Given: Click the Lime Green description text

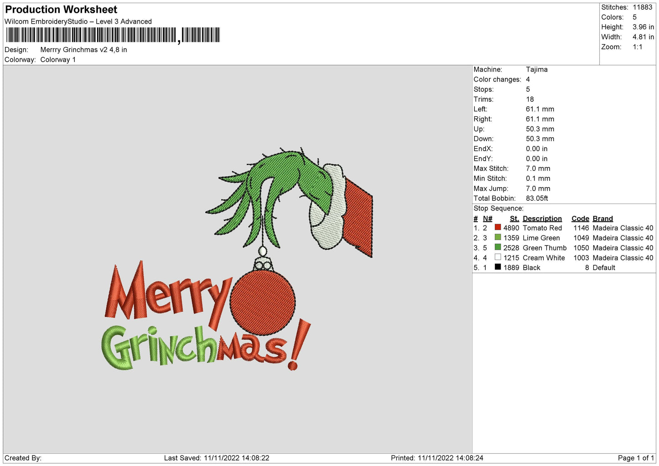Looking at the screenshot, I should click(x=541, y=238).
